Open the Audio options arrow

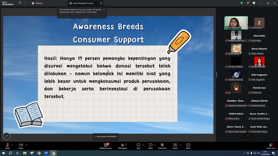pos(12,145)
